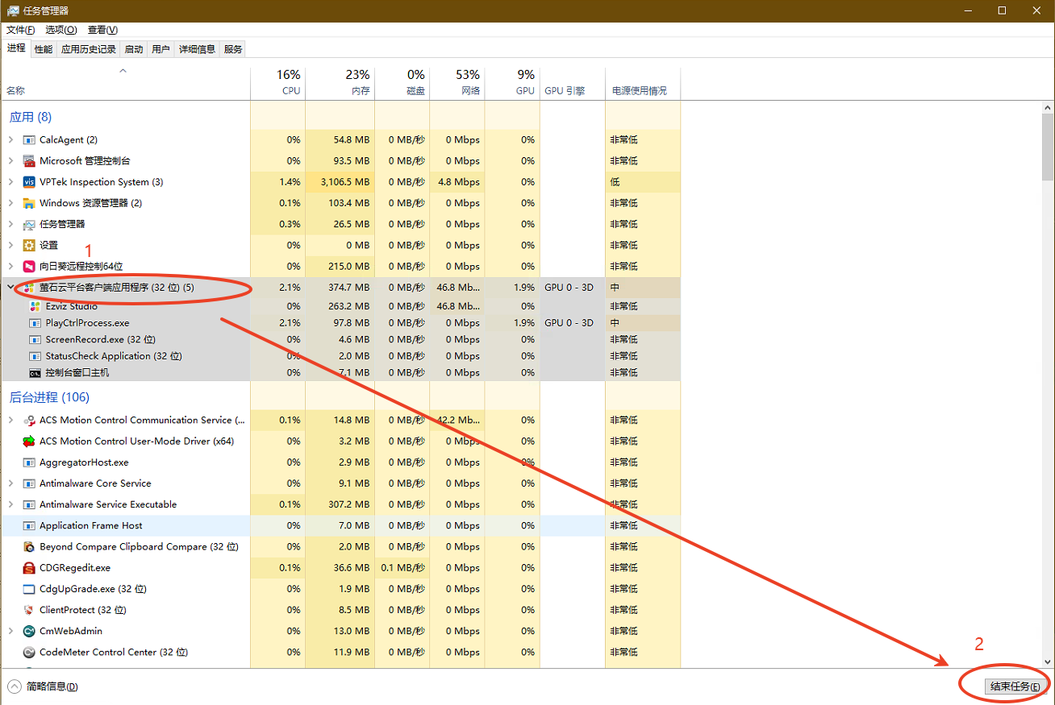Expand the 设置 process row
Screen dimensions: 1055x705
click(x=10, y=245)
